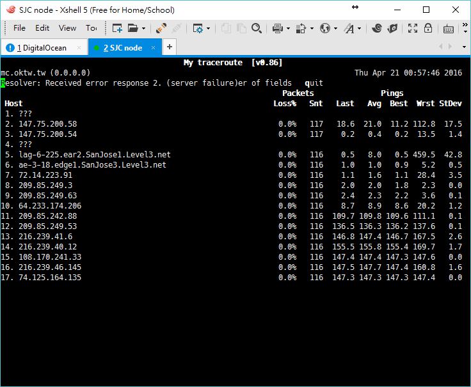Launch Xftp with the swirl icon
Image resolution: width=471 pixels, height=387 pixels.
pyautogui.click(x=377, y=28)
